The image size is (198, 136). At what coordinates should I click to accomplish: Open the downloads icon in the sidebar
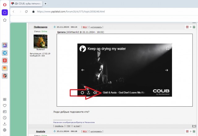(5, 124)
